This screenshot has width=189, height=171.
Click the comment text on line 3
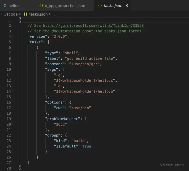point(84,31)
